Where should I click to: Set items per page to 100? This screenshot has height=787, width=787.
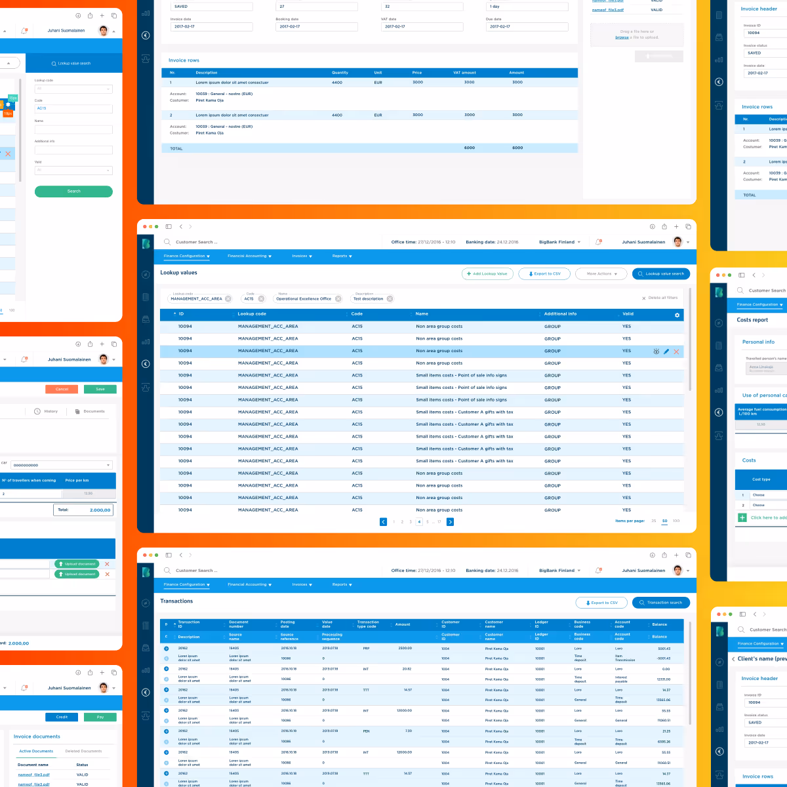click(676, 521)
